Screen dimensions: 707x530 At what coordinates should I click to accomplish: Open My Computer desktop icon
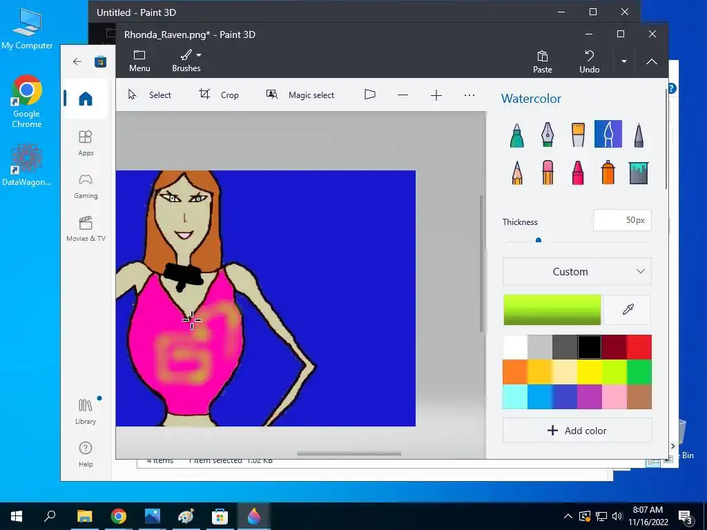[27, 28]
